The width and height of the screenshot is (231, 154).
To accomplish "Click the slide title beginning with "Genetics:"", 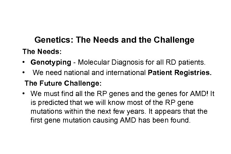I will pos(114,40).
